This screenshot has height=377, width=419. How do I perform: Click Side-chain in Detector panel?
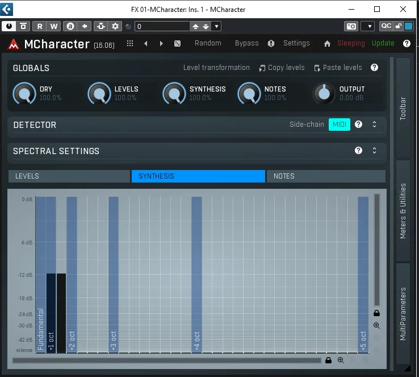(307, 125)
